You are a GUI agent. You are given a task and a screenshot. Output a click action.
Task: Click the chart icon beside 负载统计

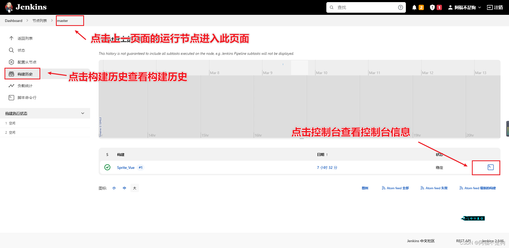[11, 86]
